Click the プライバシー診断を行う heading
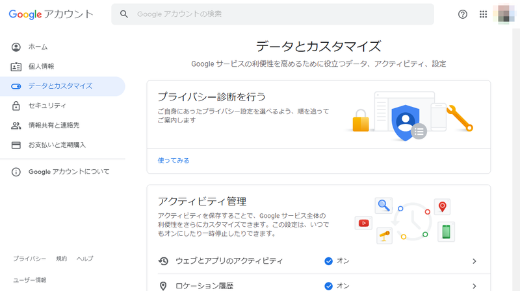The height and width of the screenshot is (291, 520). (x=212, y=97)
